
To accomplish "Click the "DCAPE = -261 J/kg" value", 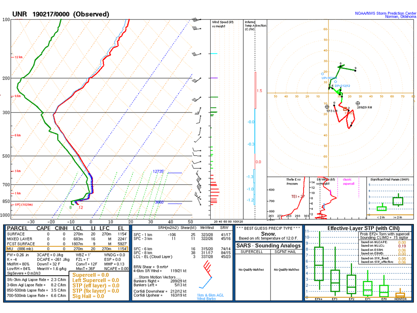I will coord(53,260).
